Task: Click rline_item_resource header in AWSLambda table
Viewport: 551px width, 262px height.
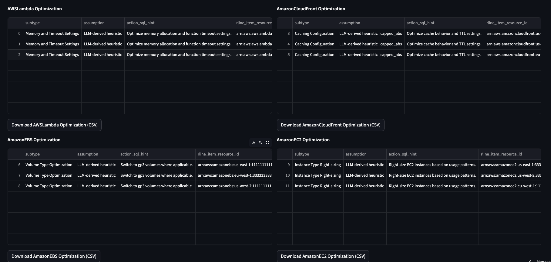Action: [253, 23]
